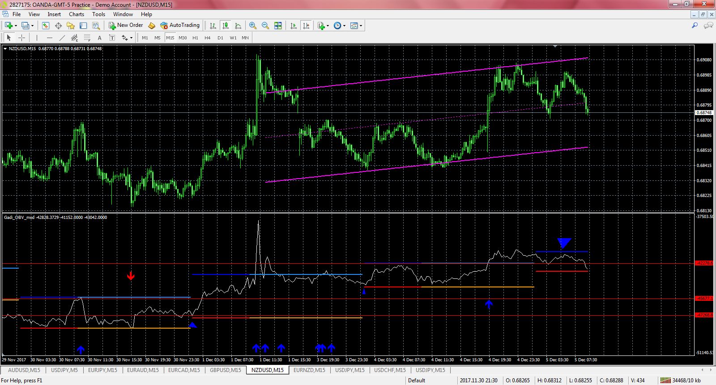Open the Help menu
Viewport: 716px width, 385px height.
click(146, 14)
